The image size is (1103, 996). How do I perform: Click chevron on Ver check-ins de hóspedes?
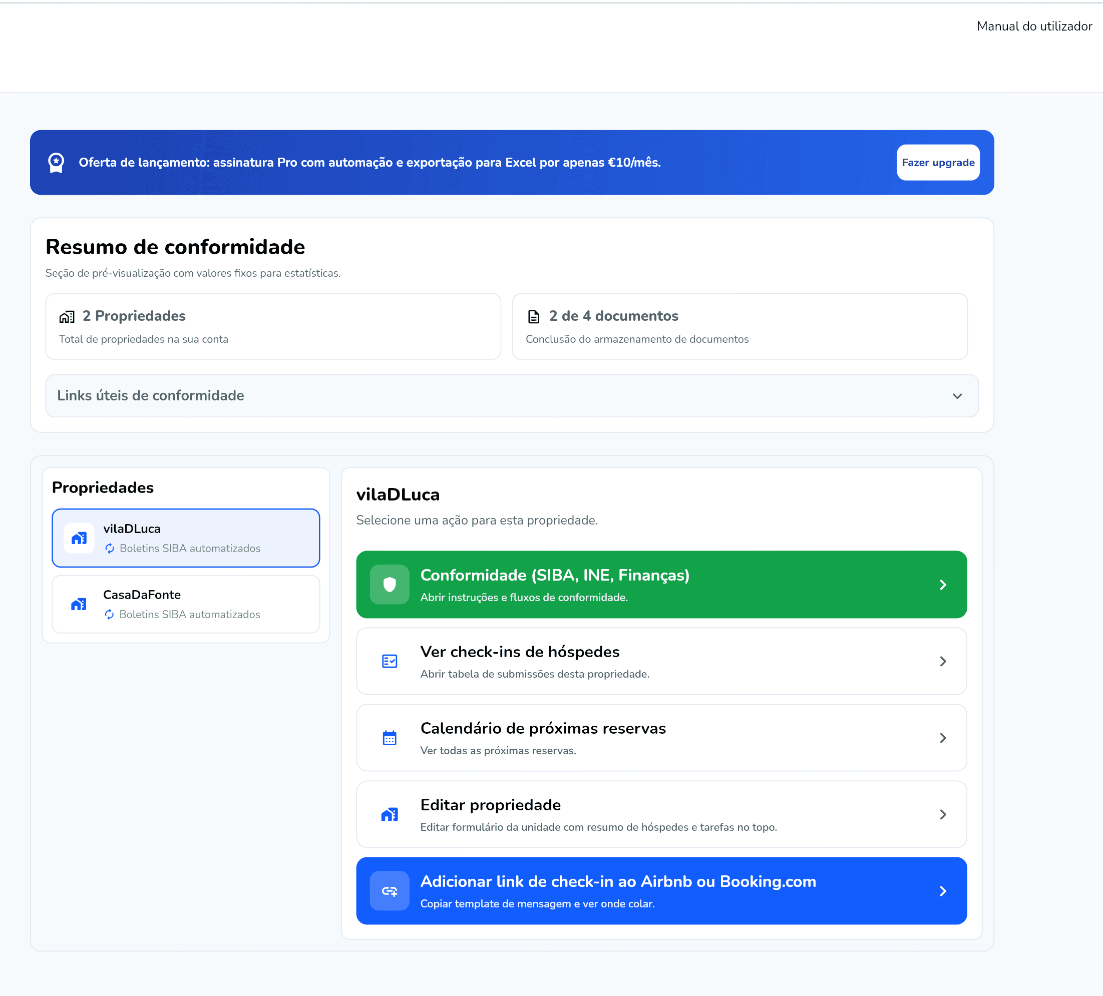(x=943, y=661)
